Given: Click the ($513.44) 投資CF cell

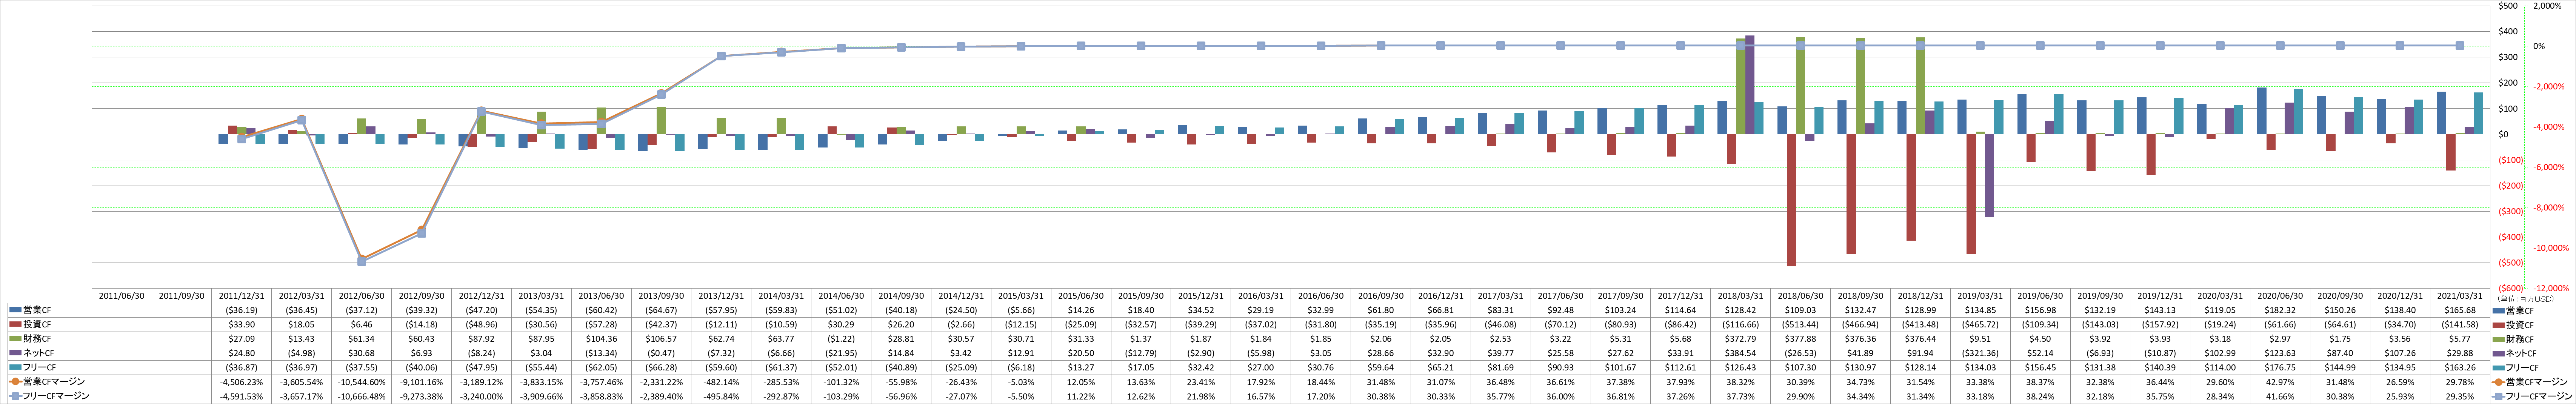Looking at the screenshot, I should (1800, 325).
